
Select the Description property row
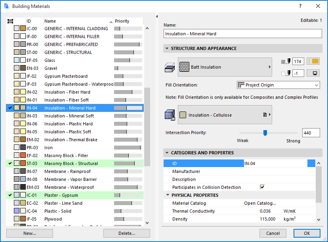point(239,179)
